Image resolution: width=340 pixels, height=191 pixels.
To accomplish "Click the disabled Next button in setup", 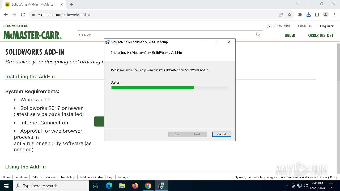I will 197,134.
